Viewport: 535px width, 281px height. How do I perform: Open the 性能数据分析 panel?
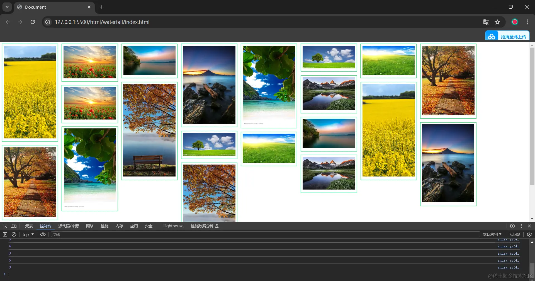coord(205,226)
